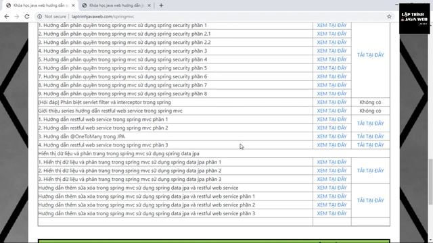
Task: Open XEM TẠI ĐÂY for phân trang data jpa phần 2
Action: 332,170
